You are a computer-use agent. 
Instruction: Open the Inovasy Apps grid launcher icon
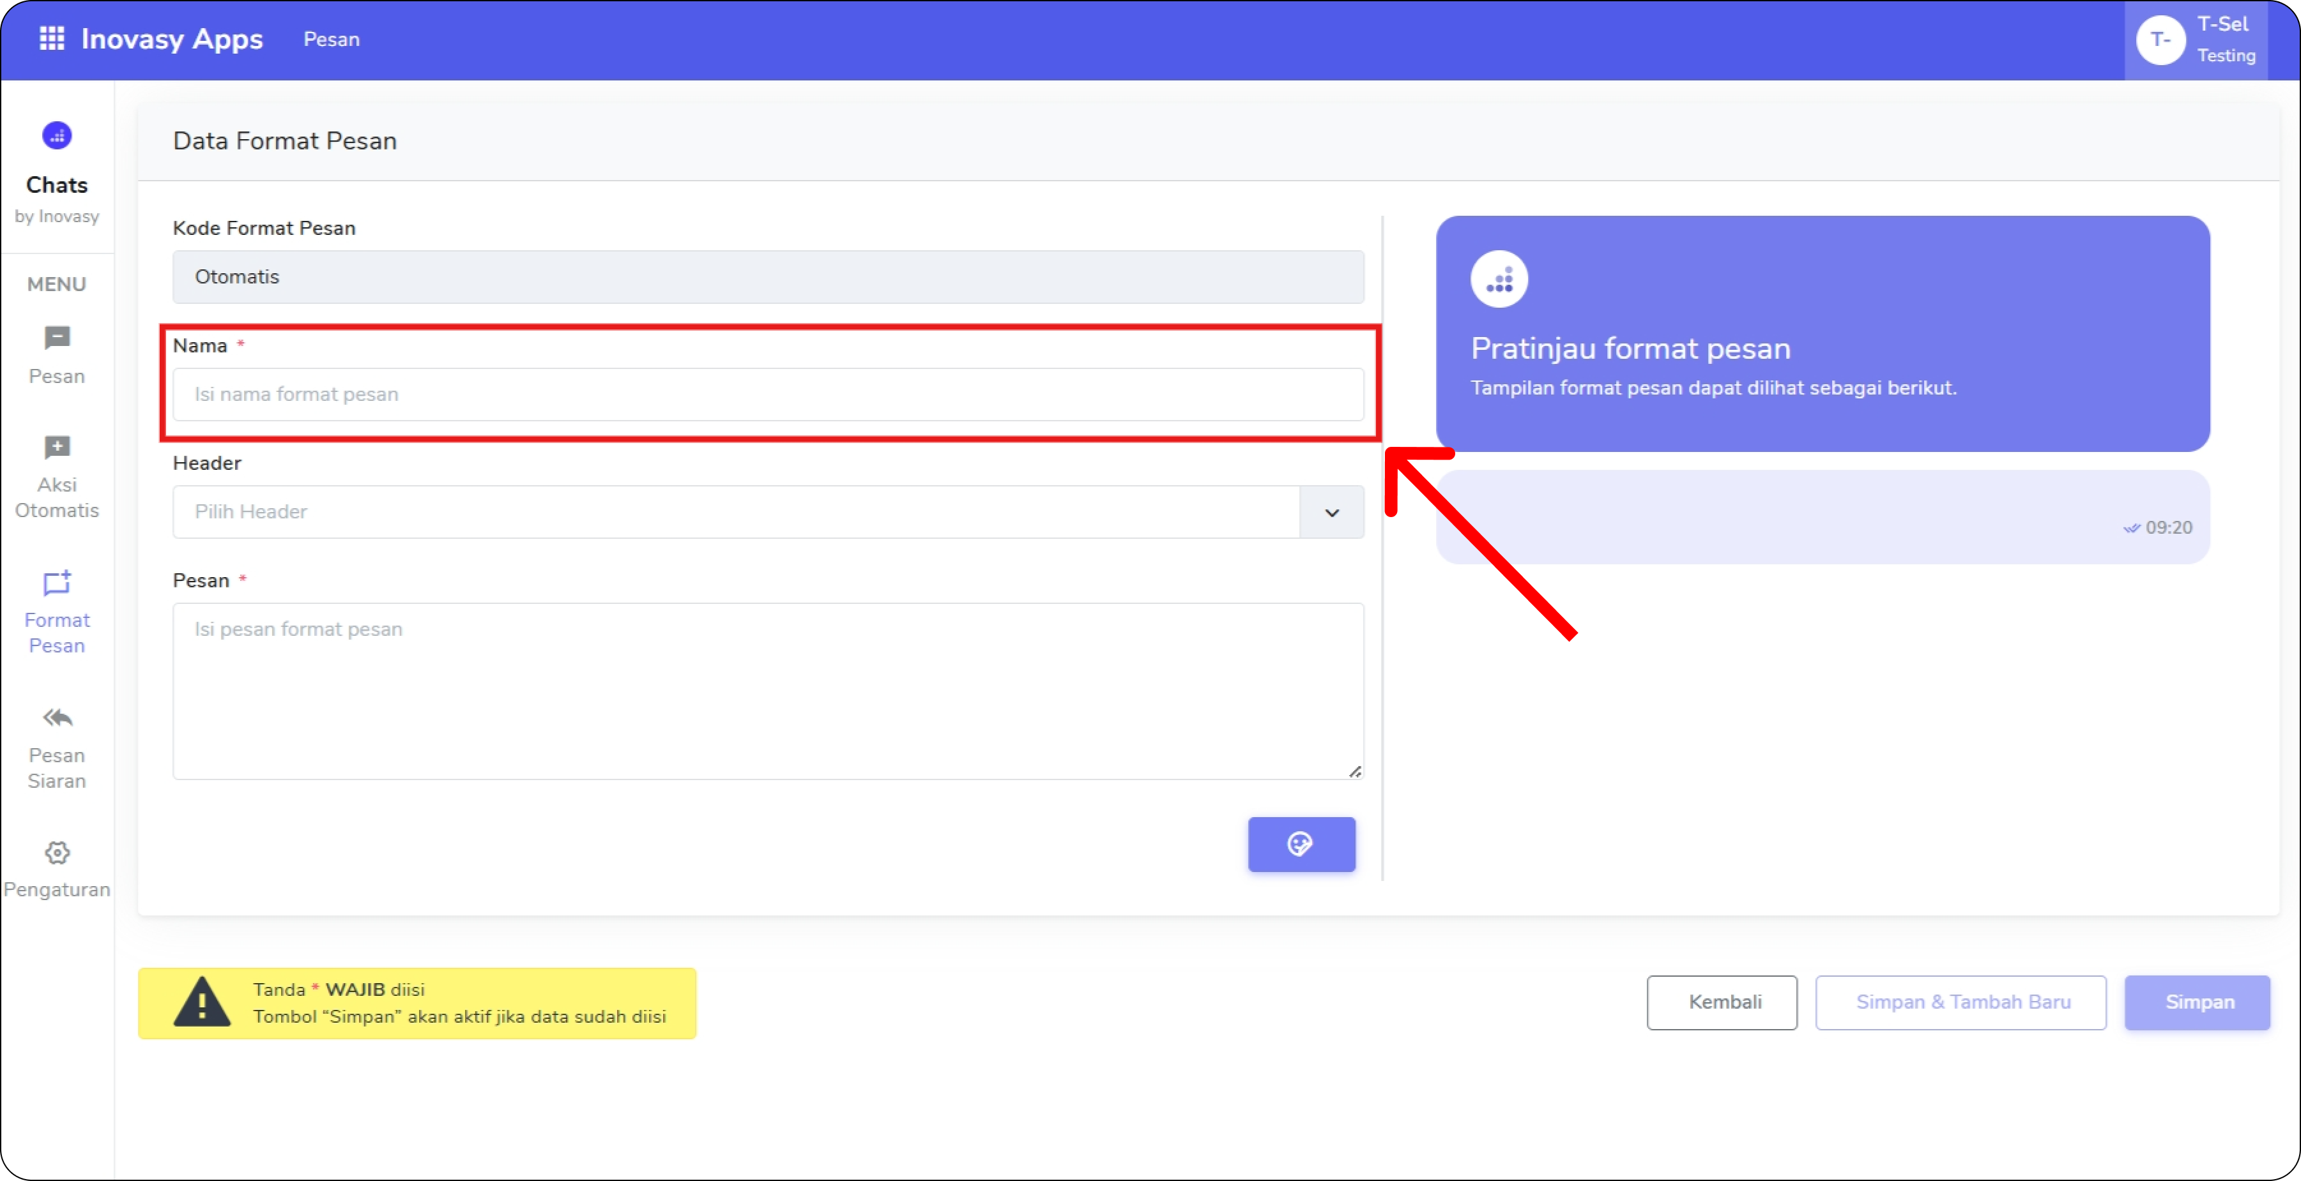point(52,38)
